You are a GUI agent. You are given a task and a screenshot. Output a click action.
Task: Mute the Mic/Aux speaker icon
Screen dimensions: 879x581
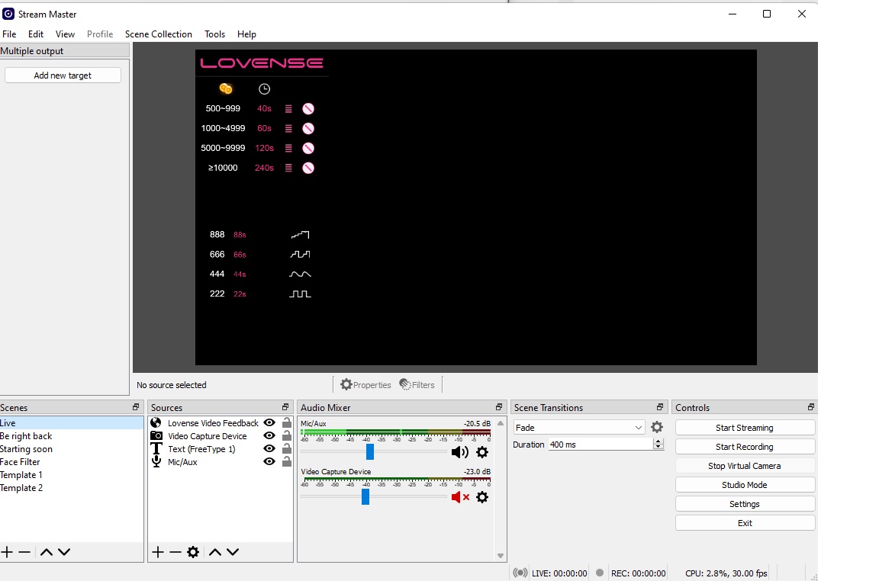pyautogui.click(x=459, y=452)
